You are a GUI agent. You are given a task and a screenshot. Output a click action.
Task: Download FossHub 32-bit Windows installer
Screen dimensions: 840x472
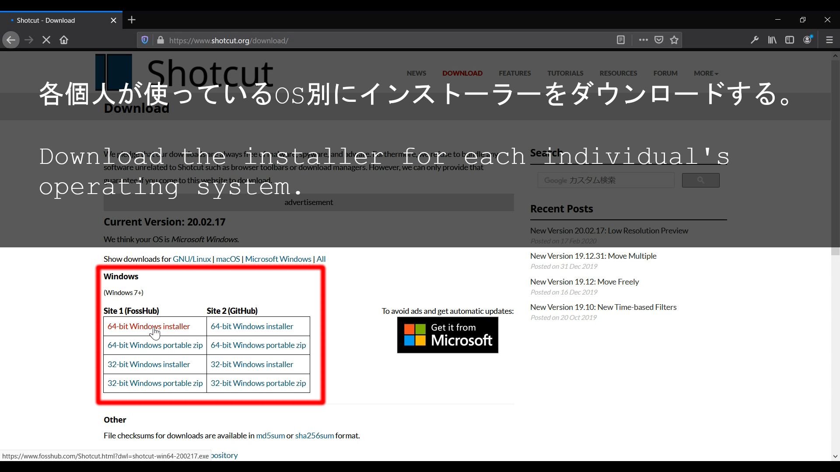(x=149, y=364)
